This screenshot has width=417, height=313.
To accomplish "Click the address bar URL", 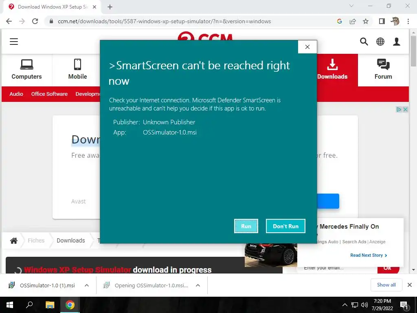I will tap(165, 21).
